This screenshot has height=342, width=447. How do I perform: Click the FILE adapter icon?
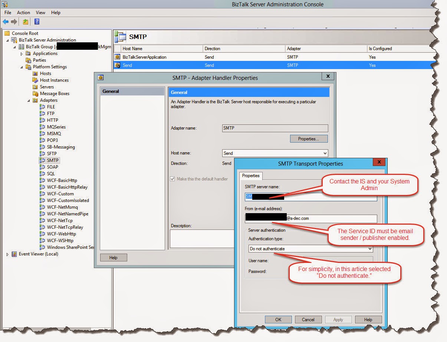pyautogui.click(x=42, y=107)
